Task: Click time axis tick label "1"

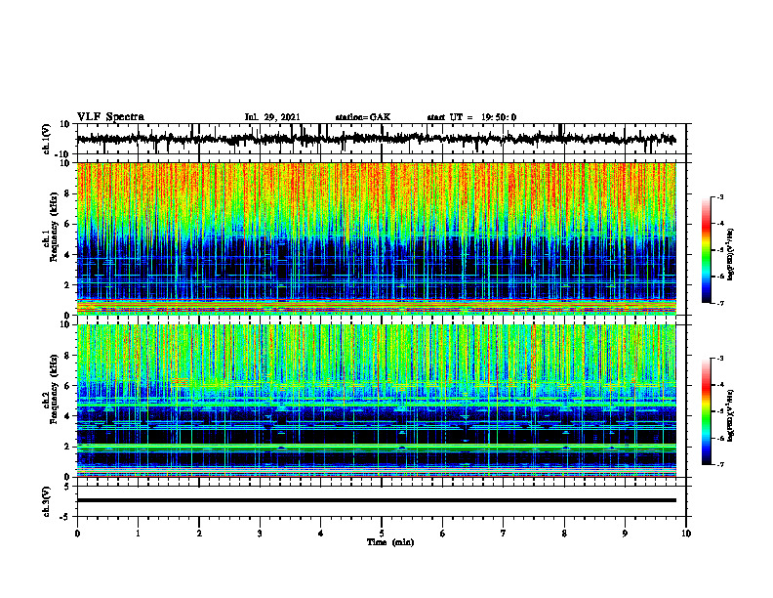Action: point(138,534)
